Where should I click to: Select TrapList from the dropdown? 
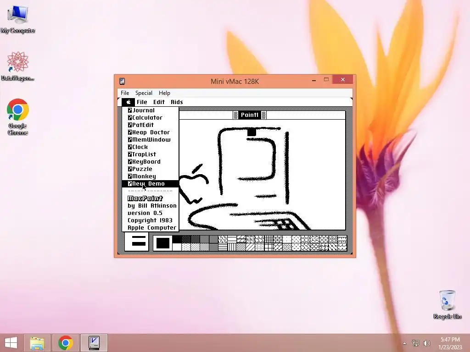coord(150,154)
